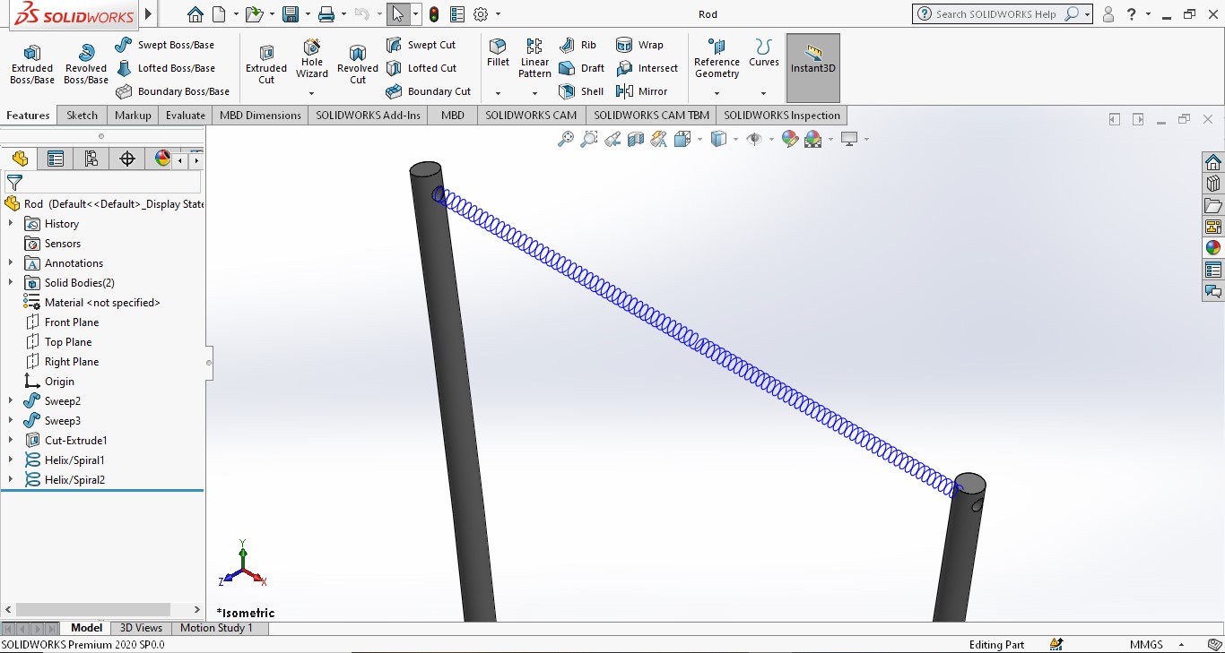
Task: Open the Hole Wizard tool
Action: [312, 59]
